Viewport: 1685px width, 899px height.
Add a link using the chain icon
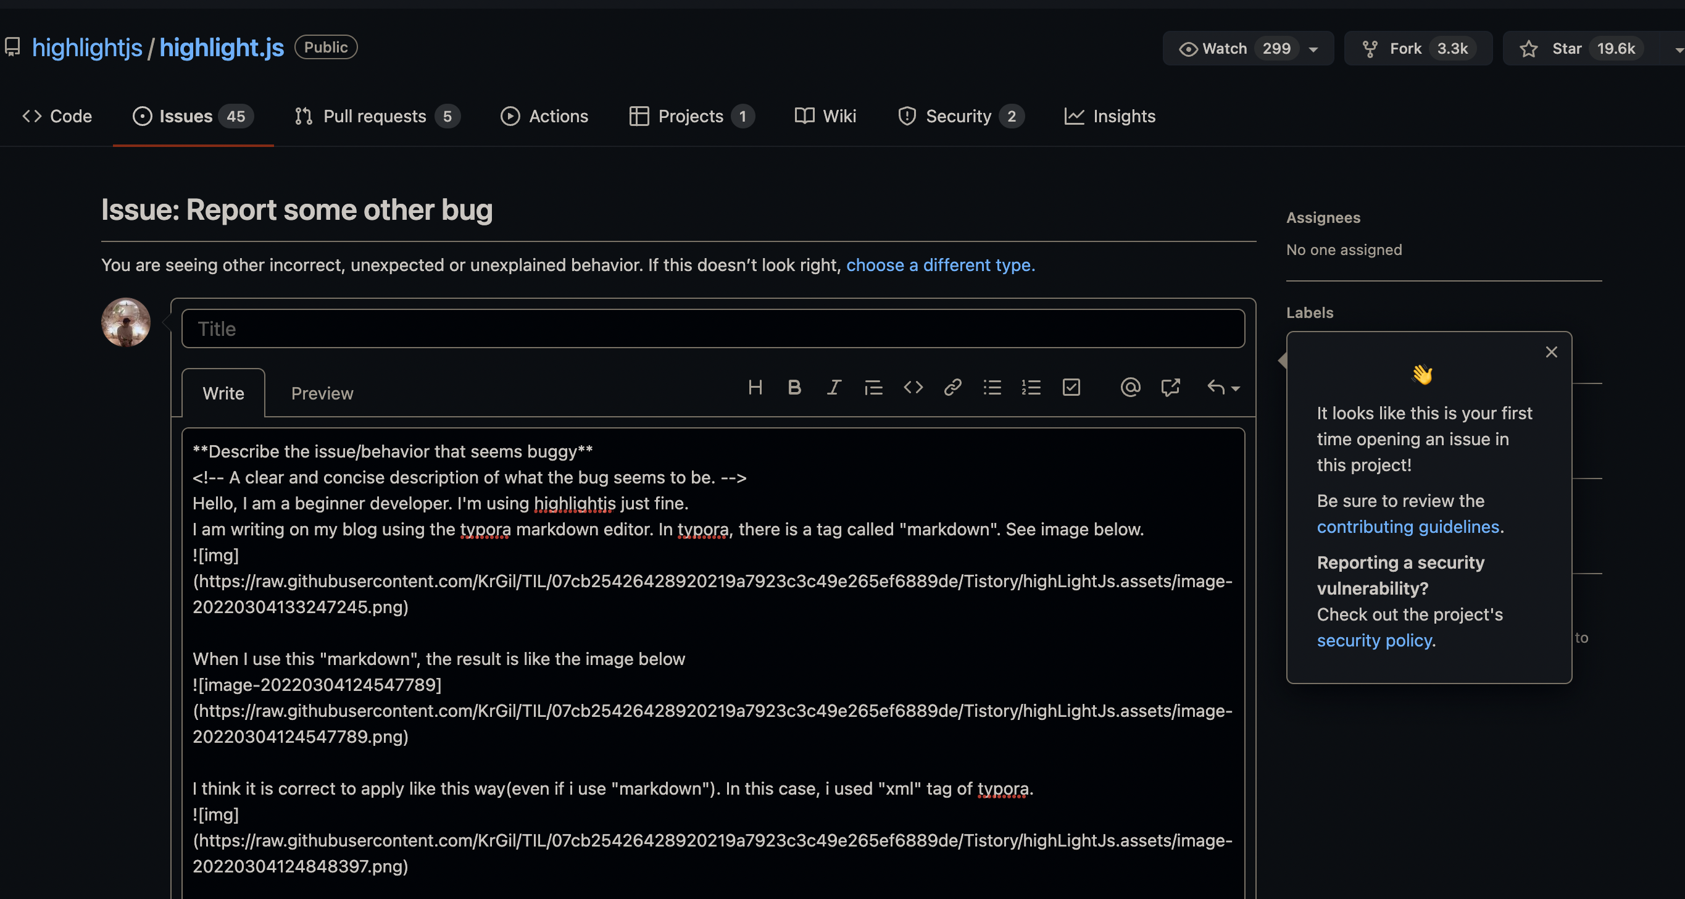click(x=952, y=388)
